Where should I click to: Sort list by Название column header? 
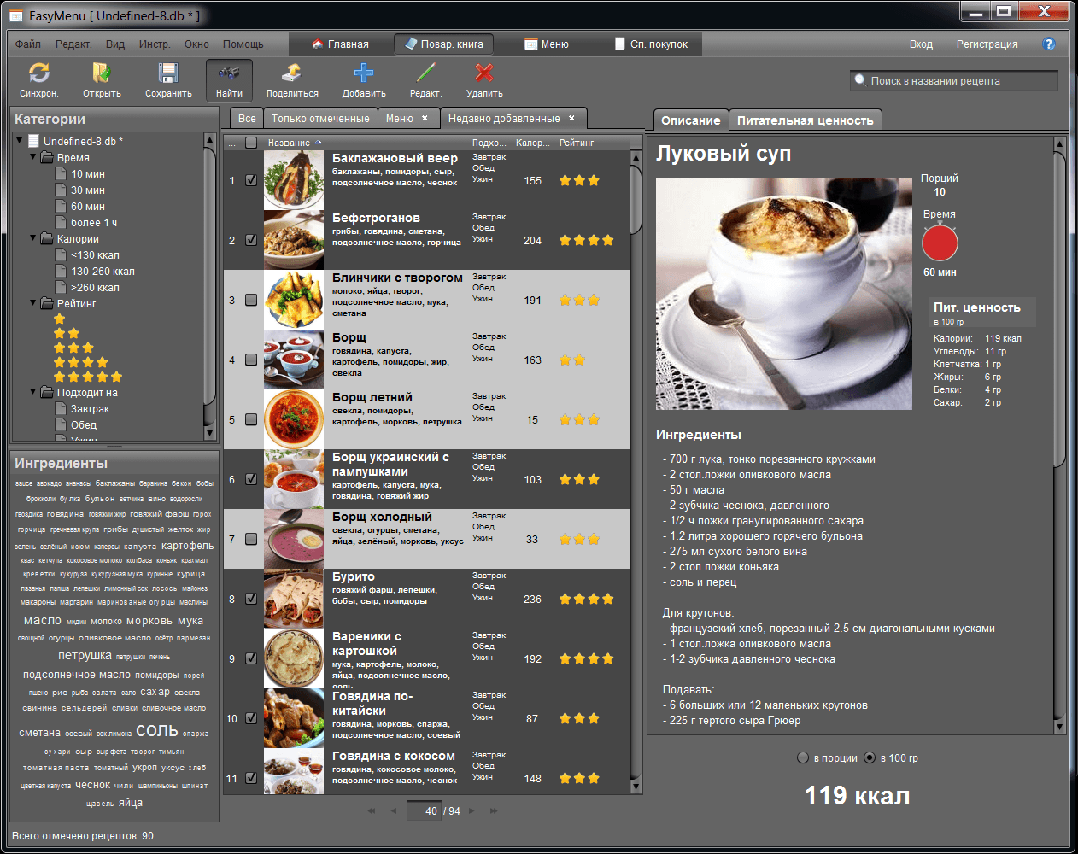tap(289, 143)
